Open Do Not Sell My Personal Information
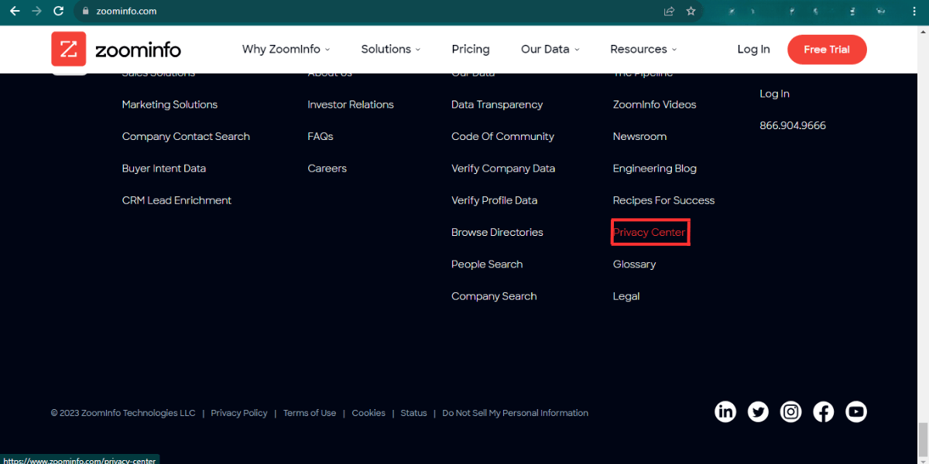This screenshot has height=464, width=929. 515,413
